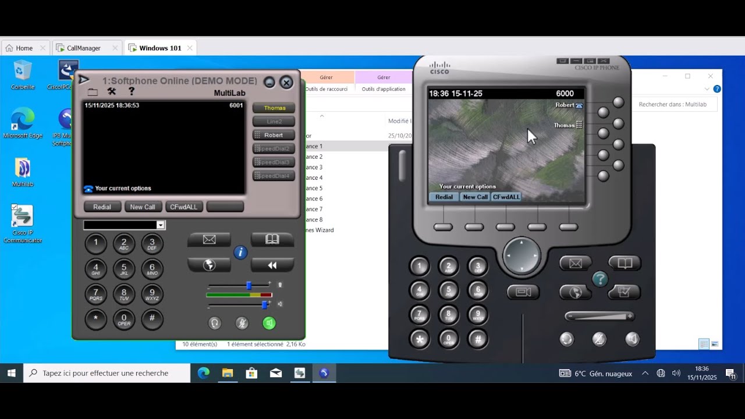
Task: Click Redial softkey on softphone
Action: 102,207
